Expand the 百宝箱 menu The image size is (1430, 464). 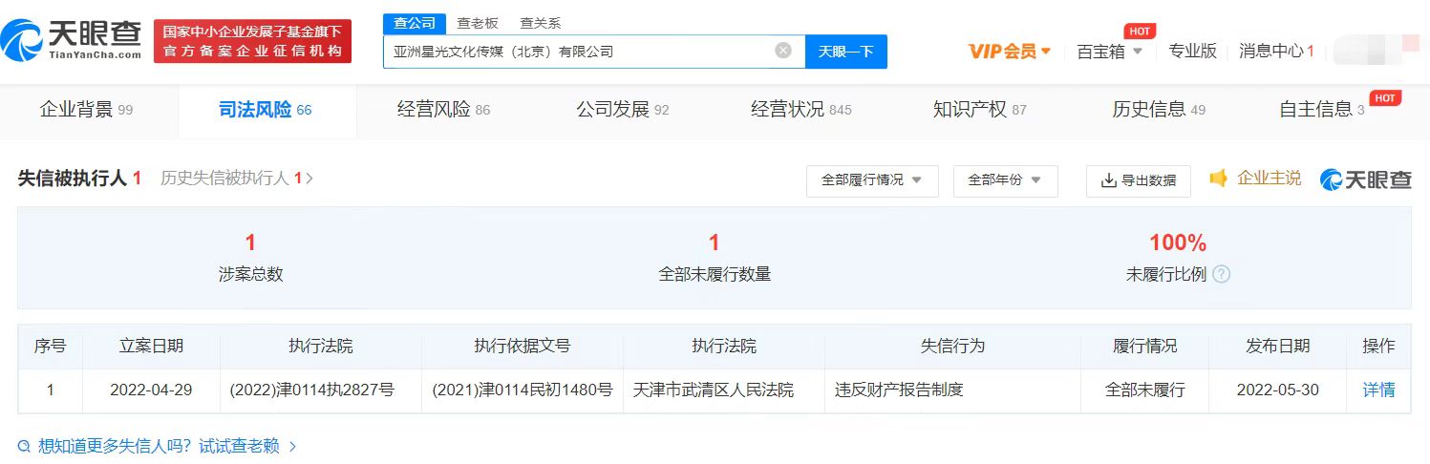click(1110, 52)
